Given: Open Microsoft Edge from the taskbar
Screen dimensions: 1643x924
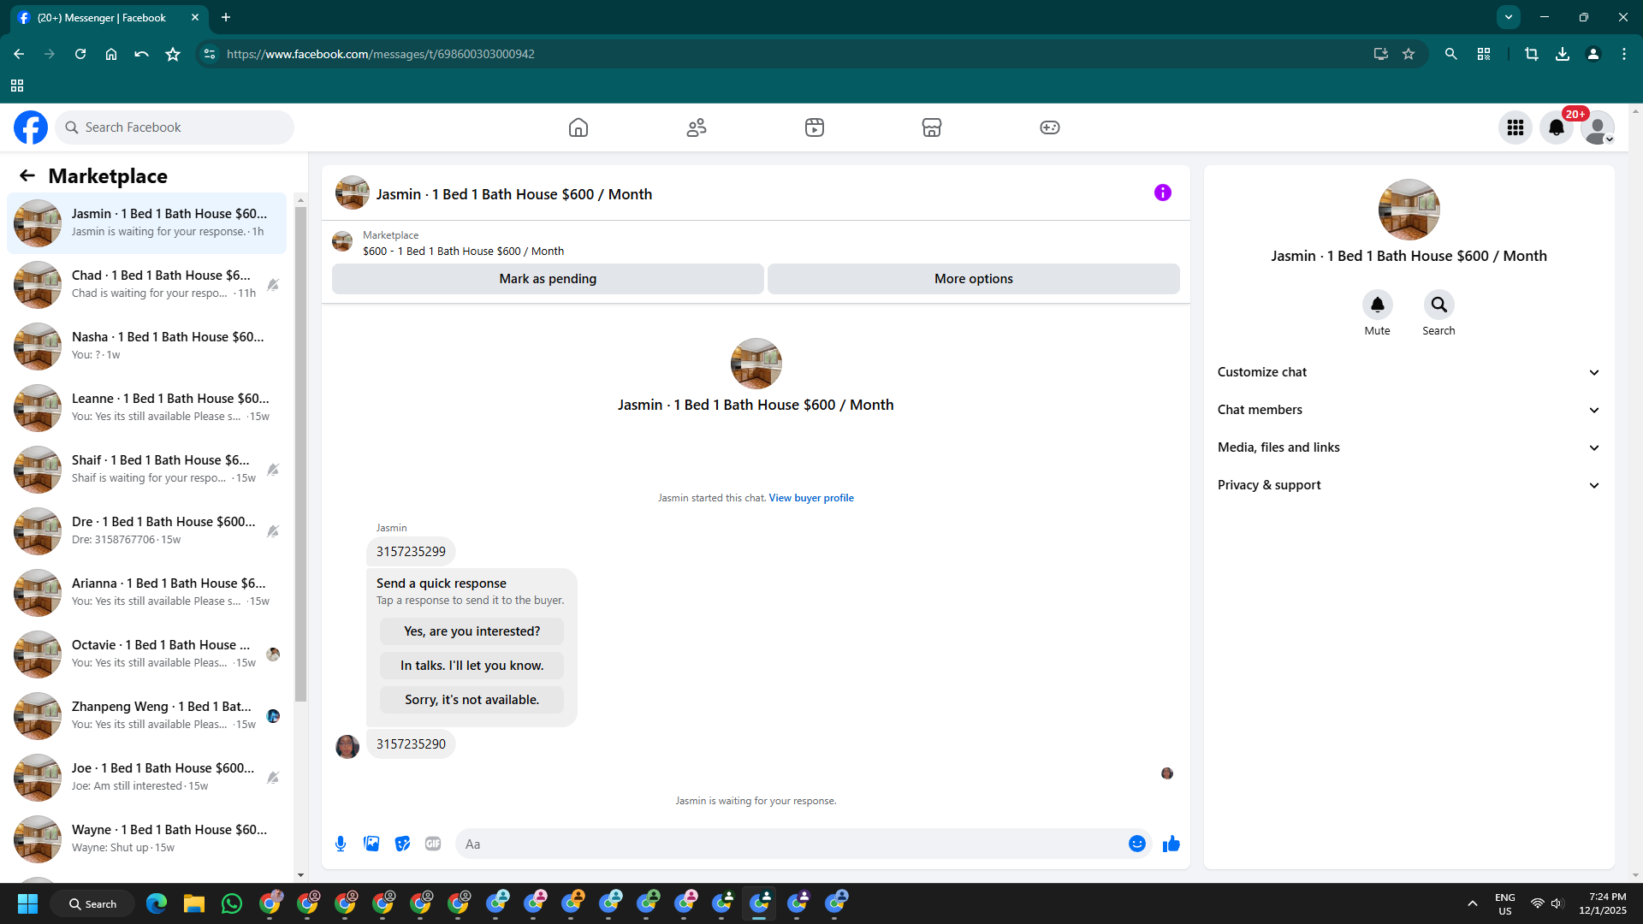Looking at the screenshot, I should 157,903.
